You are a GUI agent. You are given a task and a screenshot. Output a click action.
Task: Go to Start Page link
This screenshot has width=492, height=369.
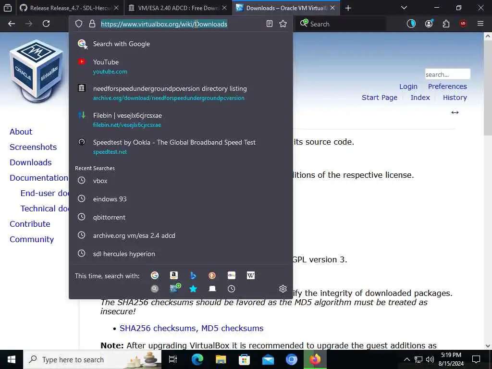point(380,98)
